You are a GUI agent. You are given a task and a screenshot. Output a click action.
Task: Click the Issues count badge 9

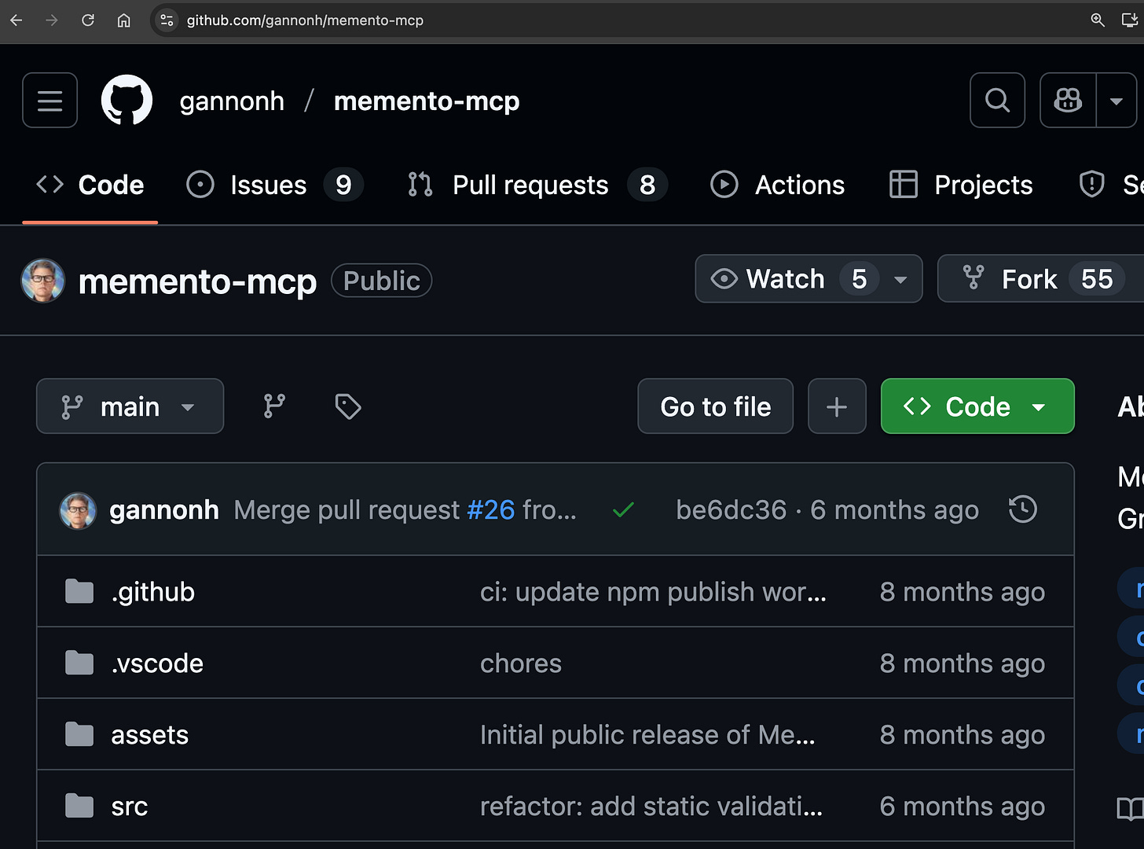pos(343,186)
